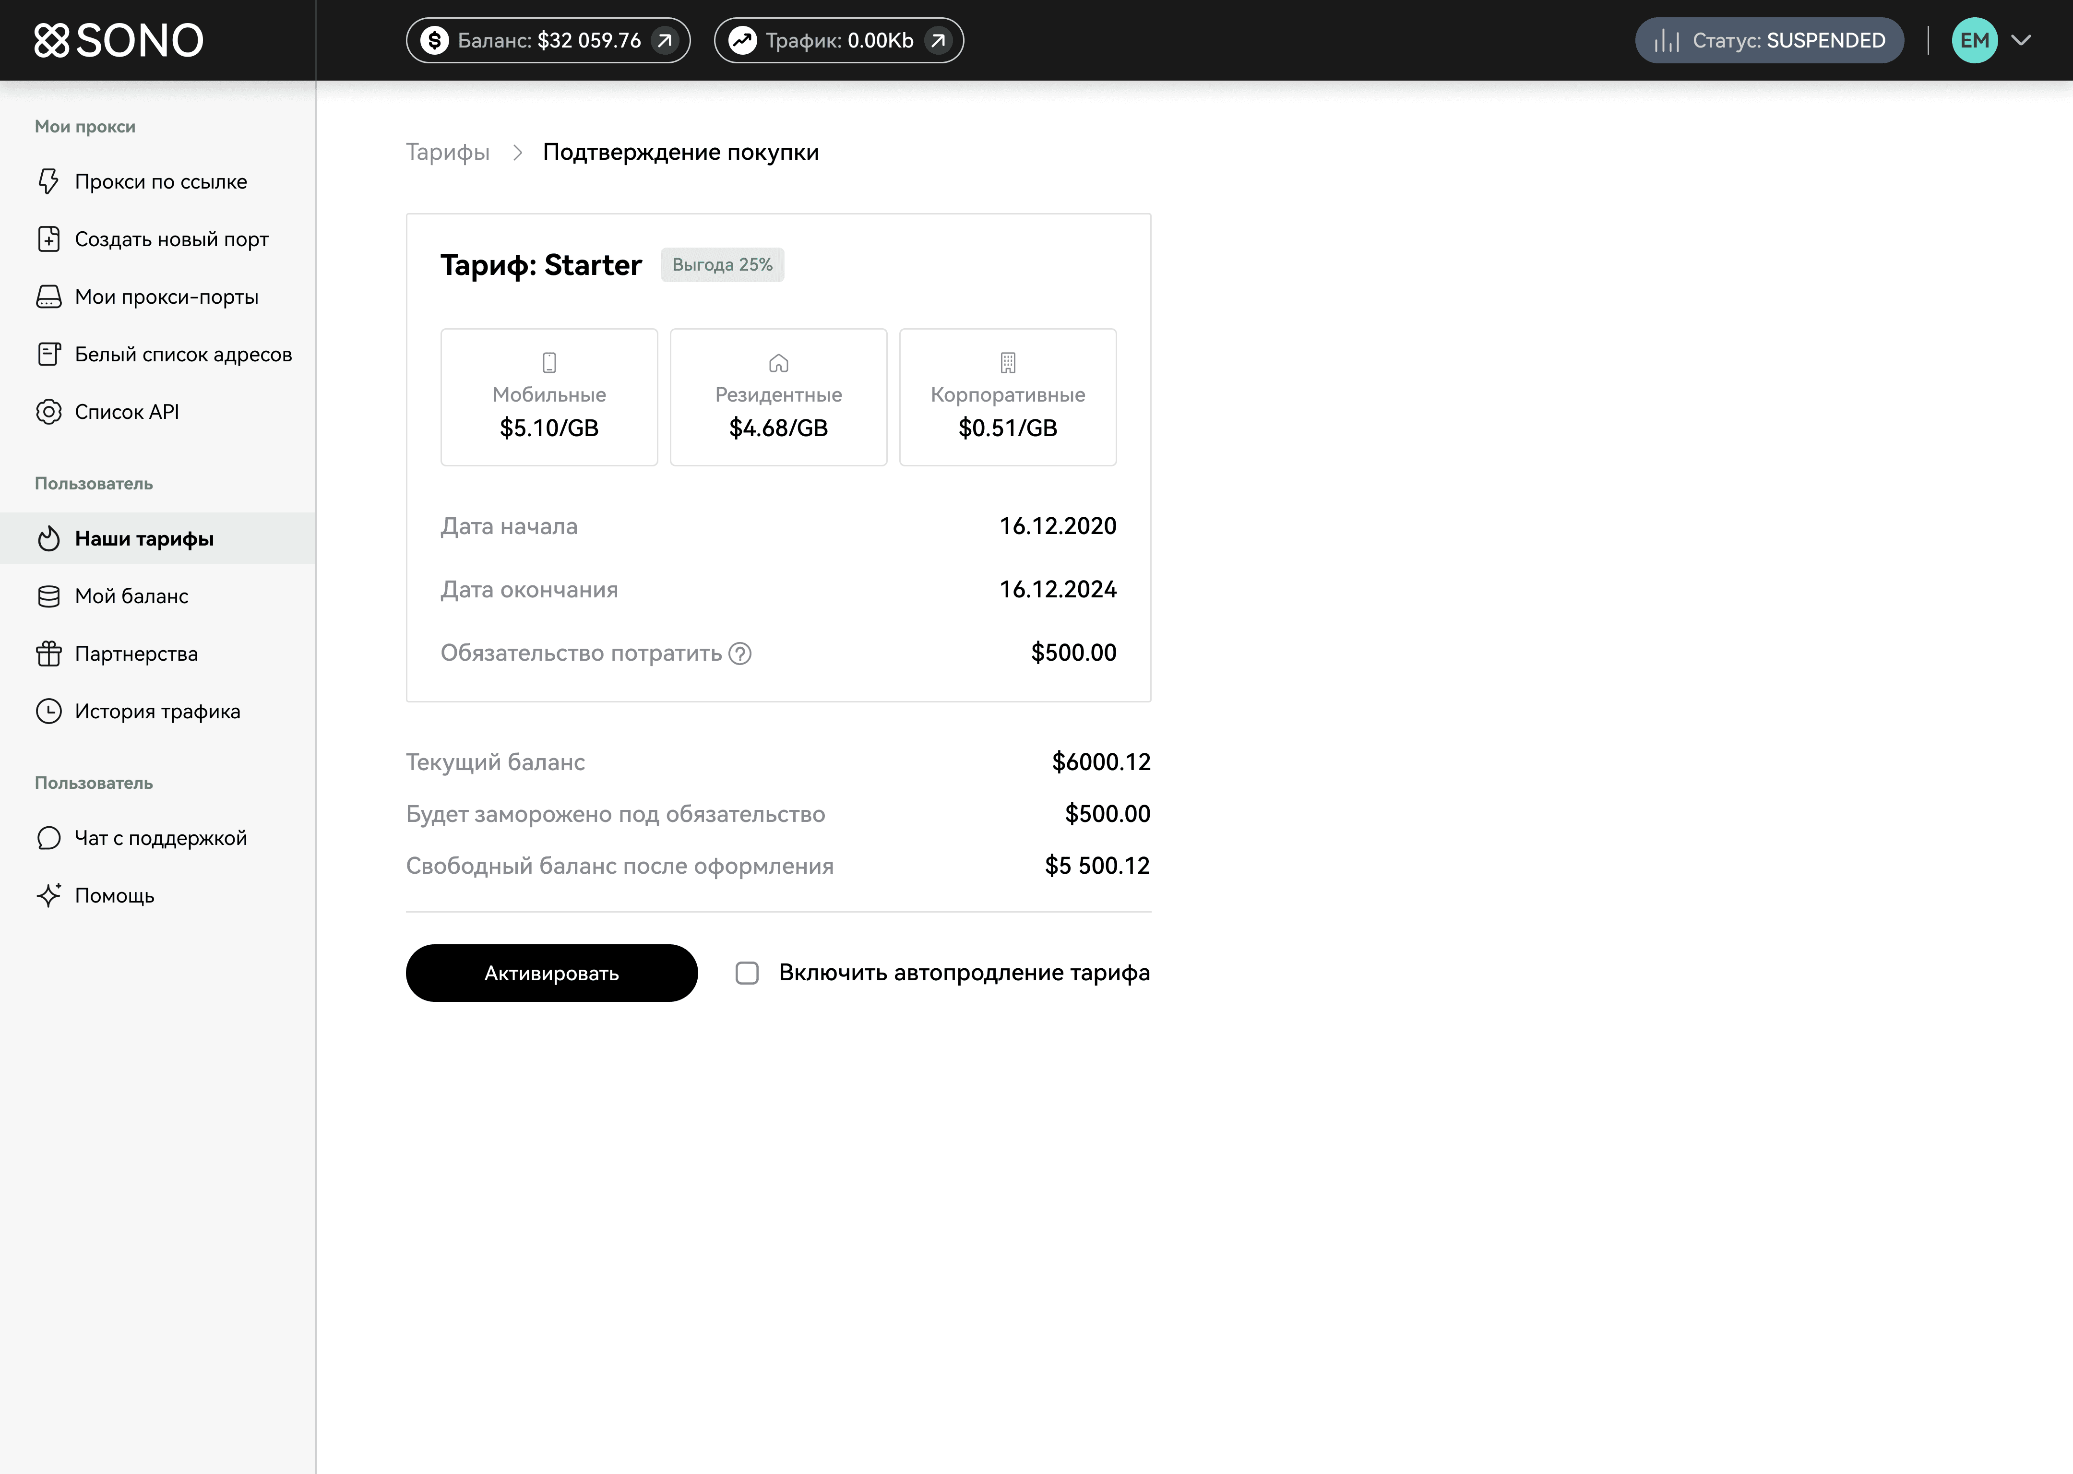The image size is (2073, 1474).
Task: Click the database icon for Мой баланс
Action: (x=48, y=596)
